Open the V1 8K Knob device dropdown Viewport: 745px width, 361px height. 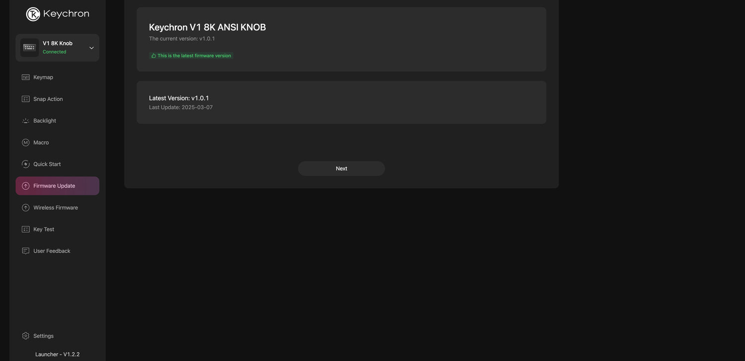tap(57, 48)
